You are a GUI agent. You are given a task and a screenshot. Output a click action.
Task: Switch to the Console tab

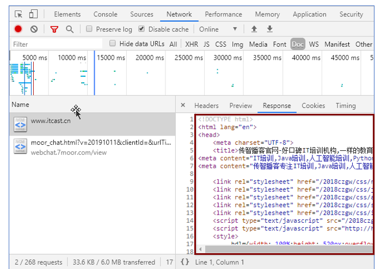pyautogui.click(x=105, y=14)
